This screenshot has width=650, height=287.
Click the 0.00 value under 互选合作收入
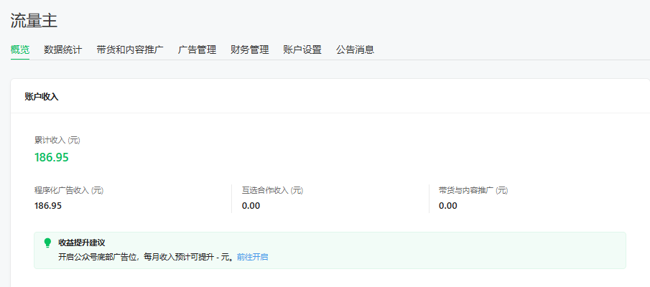tap(251, 206)
